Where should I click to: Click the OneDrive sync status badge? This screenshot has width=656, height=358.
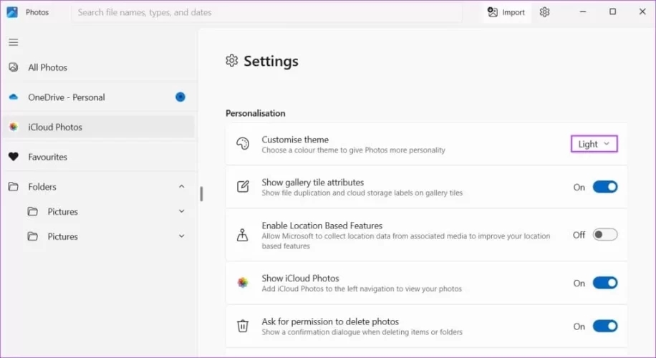point(180,97)
